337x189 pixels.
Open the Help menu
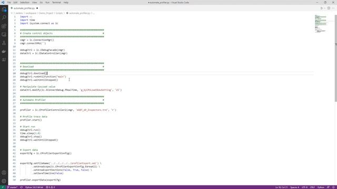[x=66, y=3]
